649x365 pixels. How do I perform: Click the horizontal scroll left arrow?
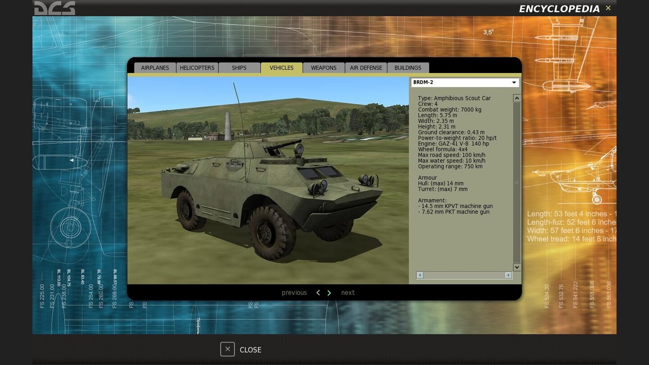(x=420, y=275)
